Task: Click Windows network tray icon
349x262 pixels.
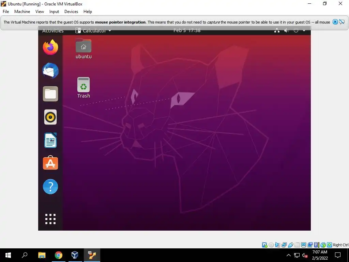Action: point(297,255)
